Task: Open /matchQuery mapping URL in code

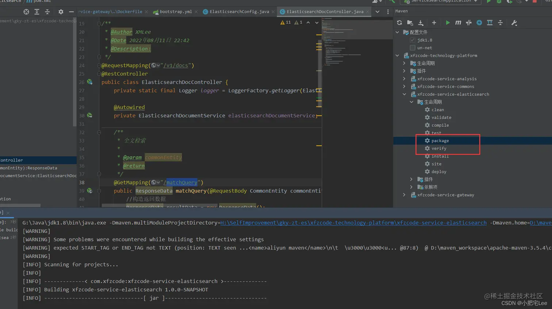Action: 180,182
